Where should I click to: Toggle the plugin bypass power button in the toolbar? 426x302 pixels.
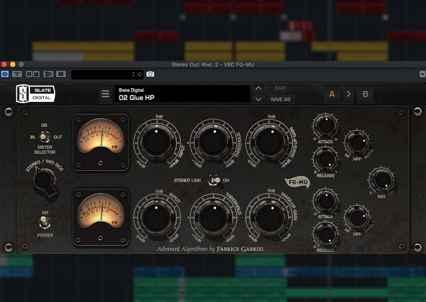[x=5, y=74]
